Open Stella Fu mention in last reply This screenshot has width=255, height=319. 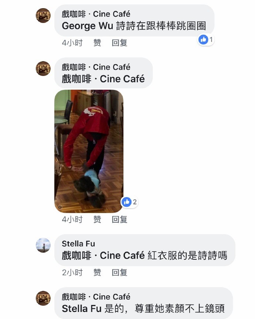click(x=82, y=309)
